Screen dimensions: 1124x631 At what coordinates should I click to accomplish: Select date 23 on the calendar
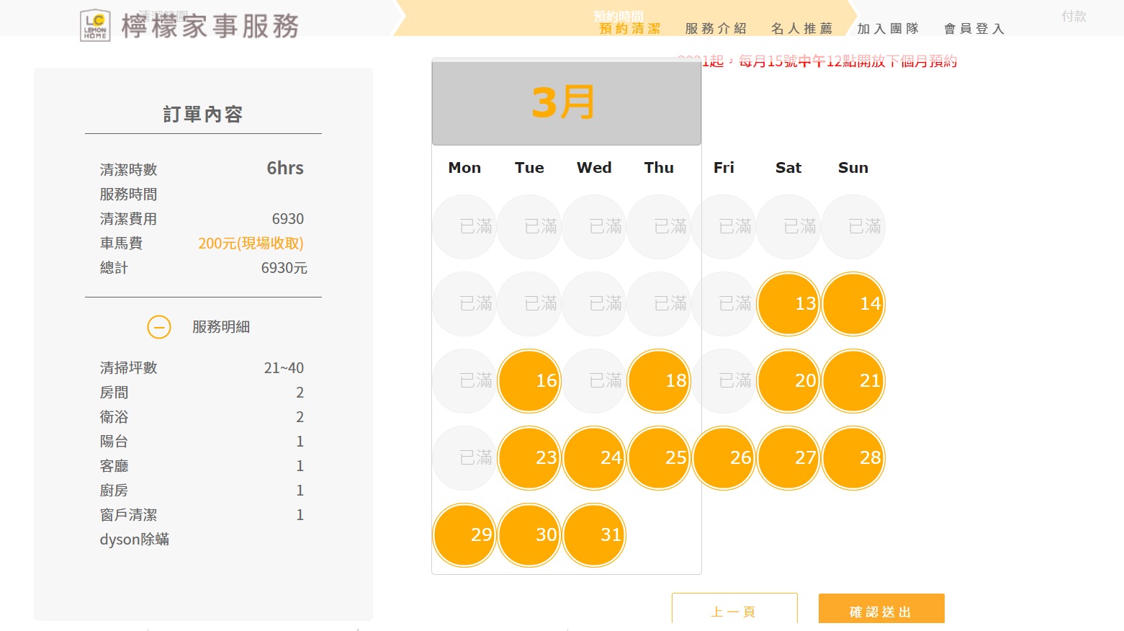(x=529, y=458)
